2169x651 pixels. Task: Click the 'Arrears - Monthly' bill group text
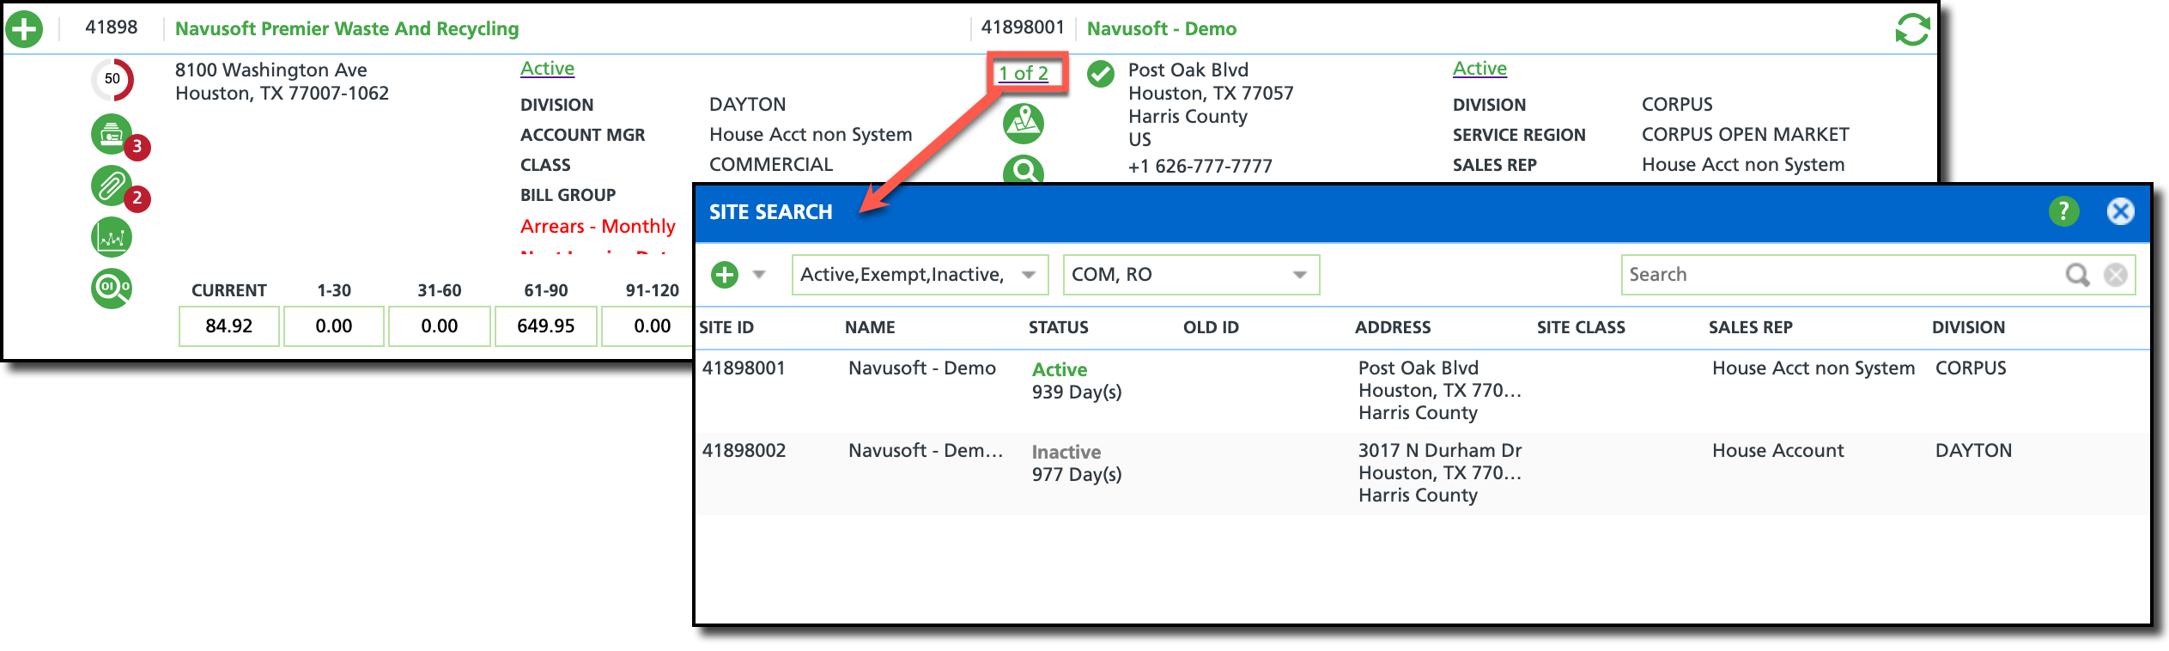pyautogui.click(x=598, y=227)
